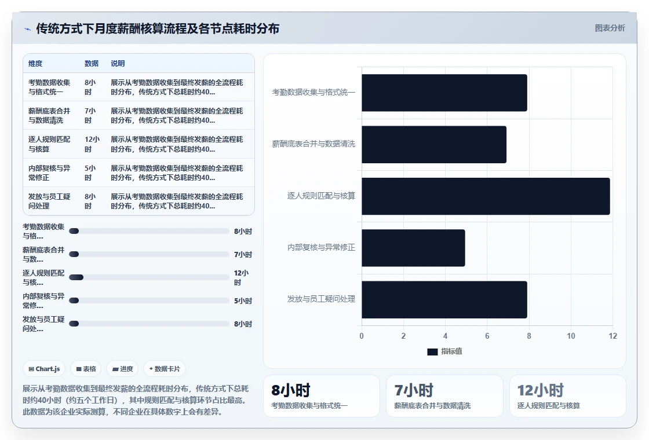The height and width of the screenshot is (440, 649).
Task: Click the Chart.js tag chip
Action: pyautogui.click(x=44, y=369)
